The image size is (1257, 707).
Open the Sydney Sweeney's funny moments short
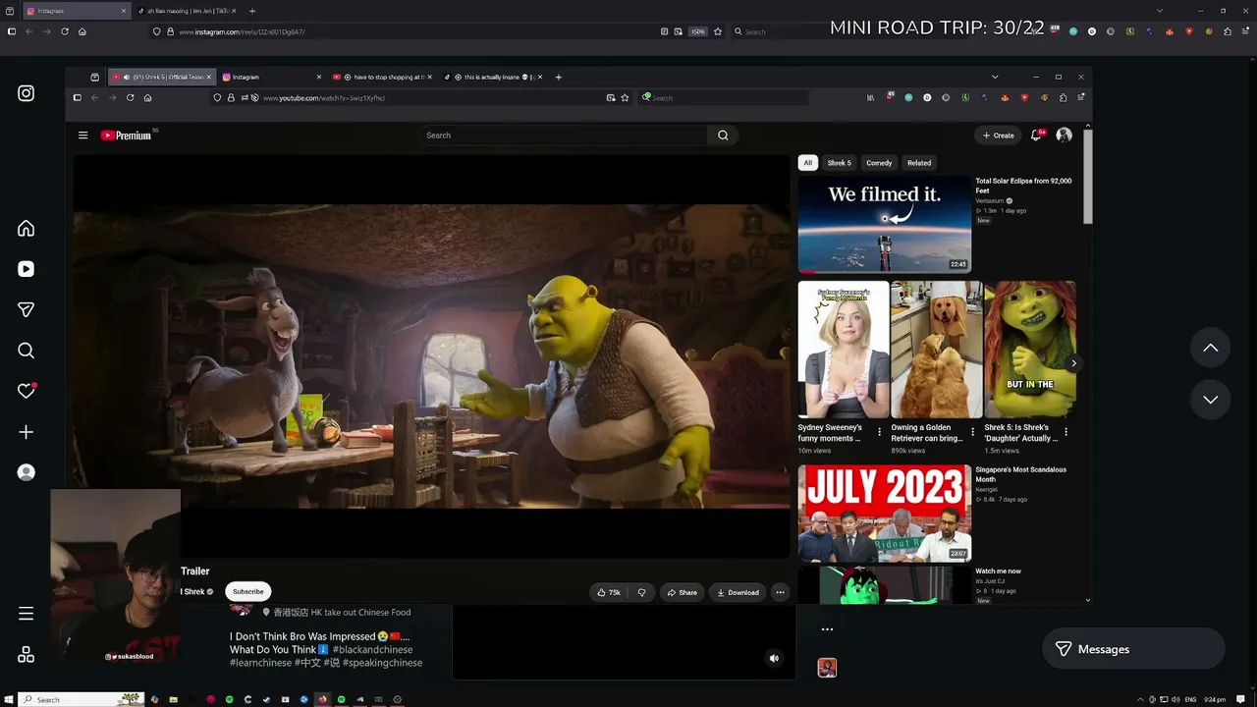[844, 350]
